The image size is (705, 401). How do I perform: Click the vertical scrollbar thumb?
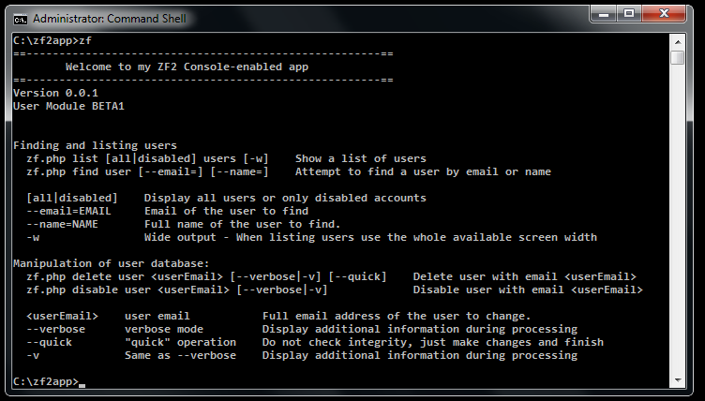pos(678,57)
